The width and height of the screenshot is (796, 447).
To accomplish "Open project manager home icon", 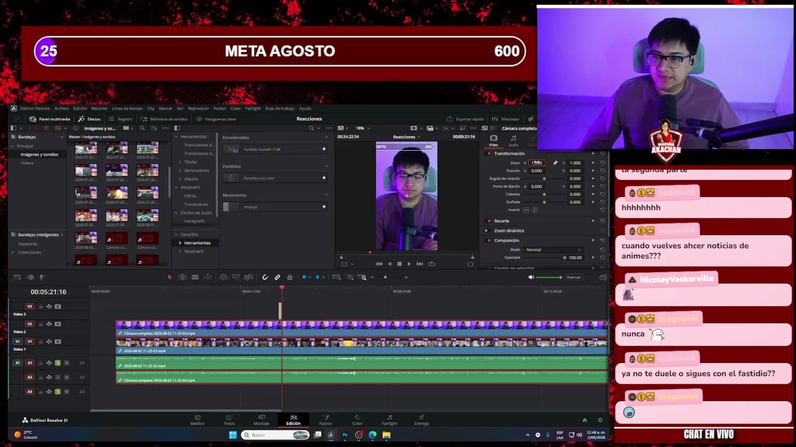I will pos(585,420).
